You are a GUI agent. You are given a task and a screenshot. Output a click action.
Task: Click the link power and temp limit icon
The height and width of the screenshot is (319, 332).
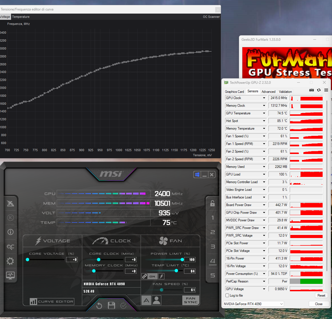tap(145, 276)
